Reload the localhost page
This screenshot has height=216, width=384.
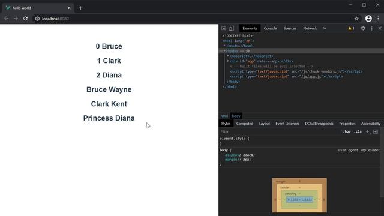25,19
